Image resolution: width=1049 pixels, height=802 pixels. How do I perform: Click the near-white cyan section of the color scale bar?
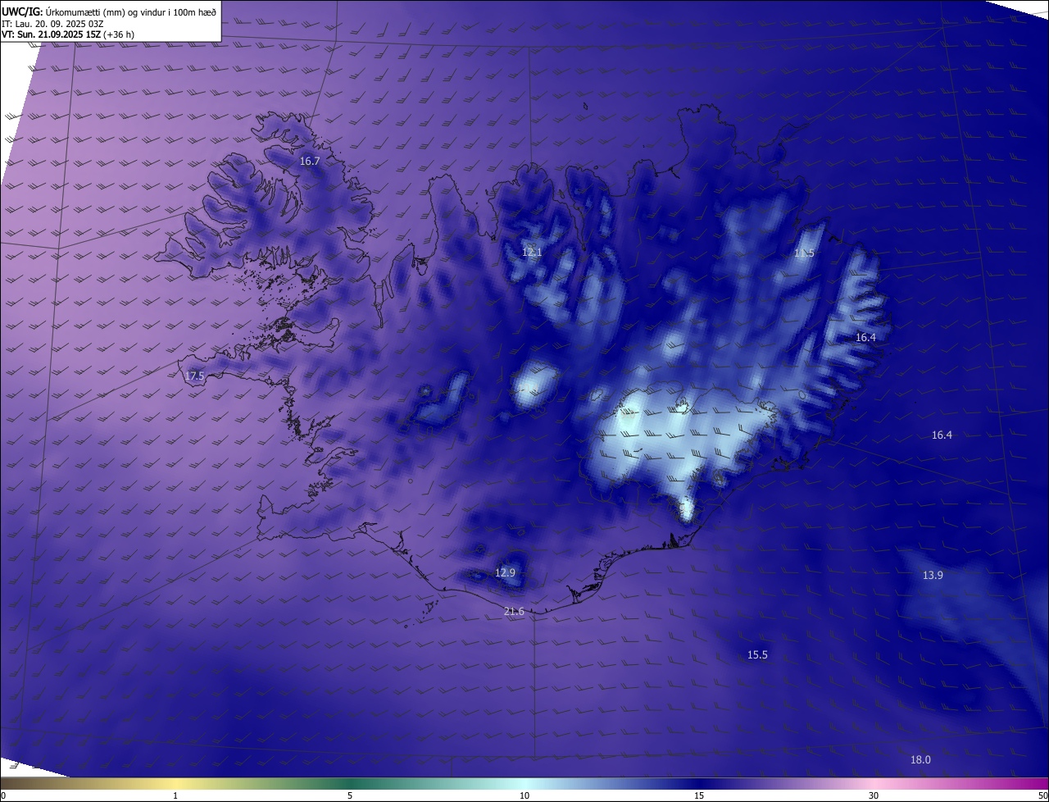click(x=524, y=784)
